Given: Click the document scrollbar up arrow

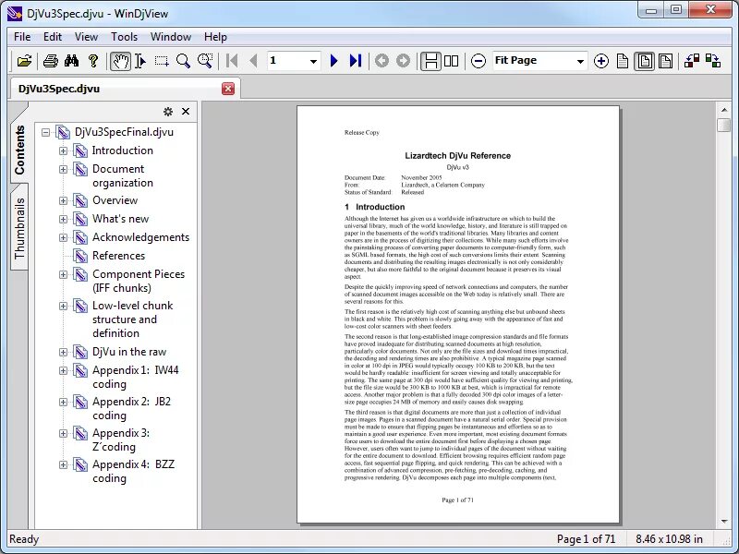Looking at the screenshot, I should (x=724, y=109).
